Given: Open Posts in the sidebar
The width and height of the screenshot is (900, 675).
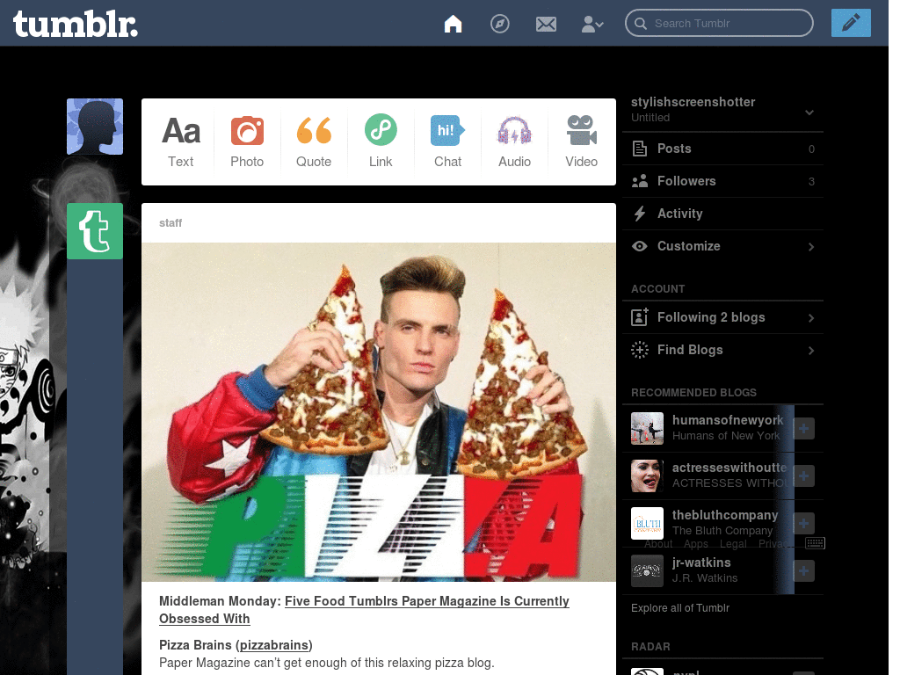Looking at the screenshot, I should coord(722,149).
